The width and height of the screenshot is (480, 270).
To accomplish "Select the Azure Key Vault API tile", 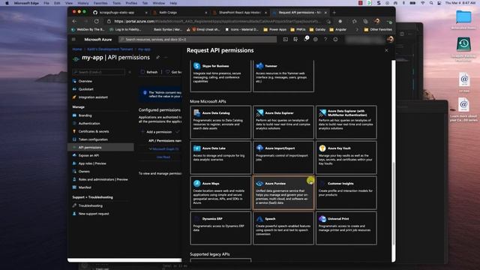I will [346, 157].
